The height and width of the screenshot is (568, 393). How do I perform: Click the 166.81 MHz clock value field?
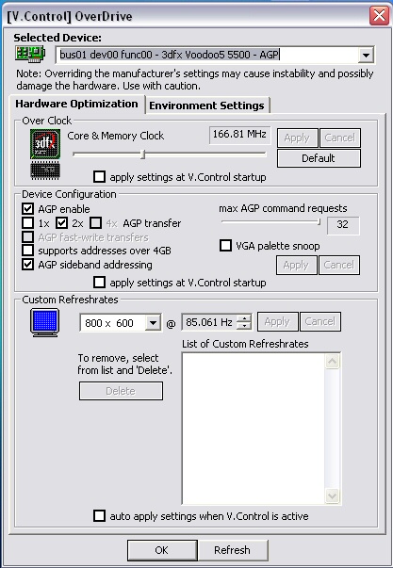239,135
